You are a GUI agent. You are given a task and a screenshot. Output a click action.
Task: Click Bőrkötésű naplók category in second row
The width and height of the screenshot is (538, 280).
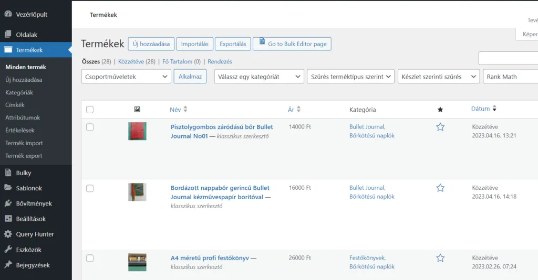point(372,197)
